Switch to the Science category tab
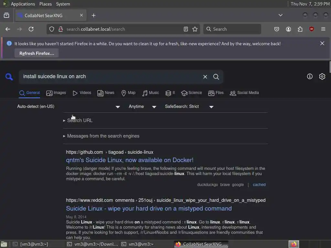This screenshot has height=248, width=331. point(191,93)
